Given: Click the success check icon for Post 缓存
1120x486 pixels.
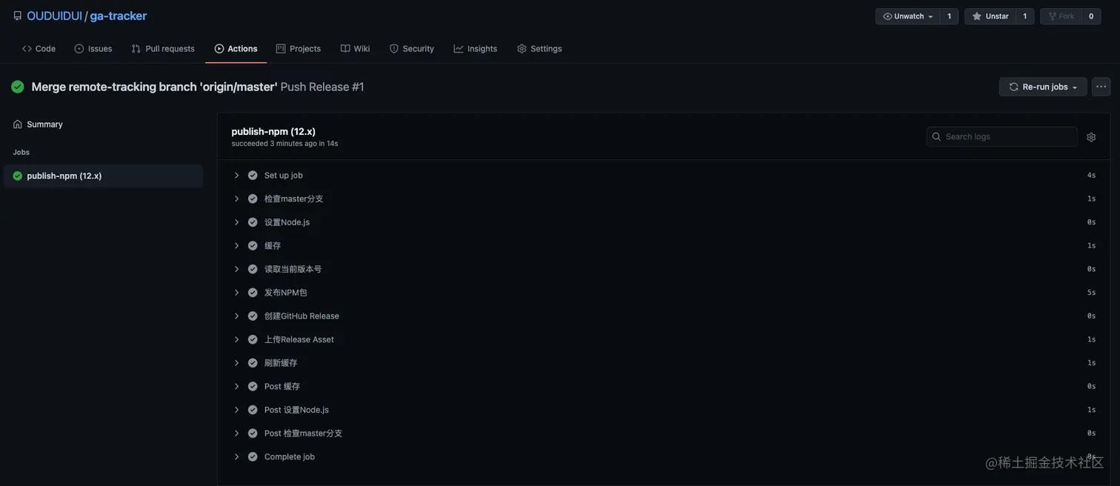Looking at the screenshot, I should click(x=253, y=387).
